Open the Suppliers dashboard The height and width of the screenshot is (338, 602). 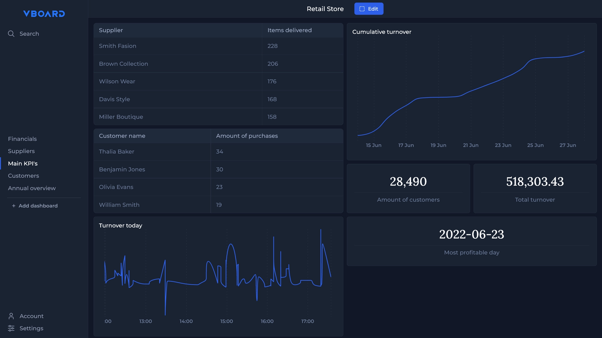point(21,151)
